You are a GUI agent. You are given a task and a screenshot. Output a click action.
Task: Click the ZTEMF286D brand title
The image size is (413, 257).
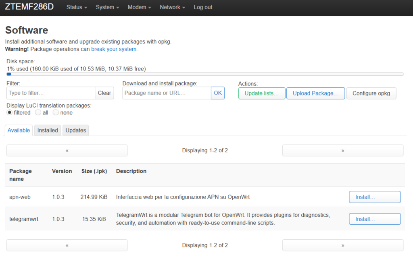pyautogui.click(x=29, y=7)
